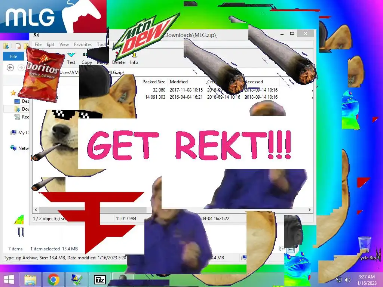Image resolution: width=383 pixels, height=287 pixels.
Task: Click the Copy toolbar button in 7-Zip
Action: coord(87,59)
